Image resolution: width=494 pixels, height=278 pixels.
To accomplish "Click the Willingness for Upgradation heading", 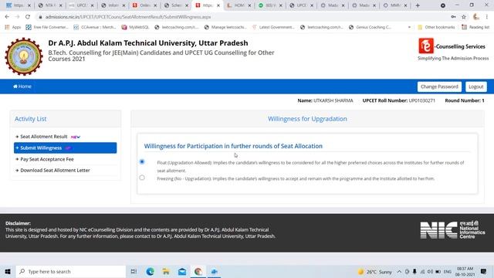I will (307, 119).
